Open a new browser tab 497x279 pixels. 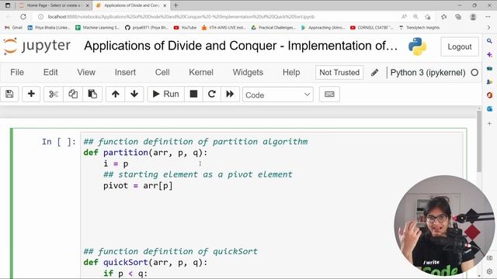[176, 5]
